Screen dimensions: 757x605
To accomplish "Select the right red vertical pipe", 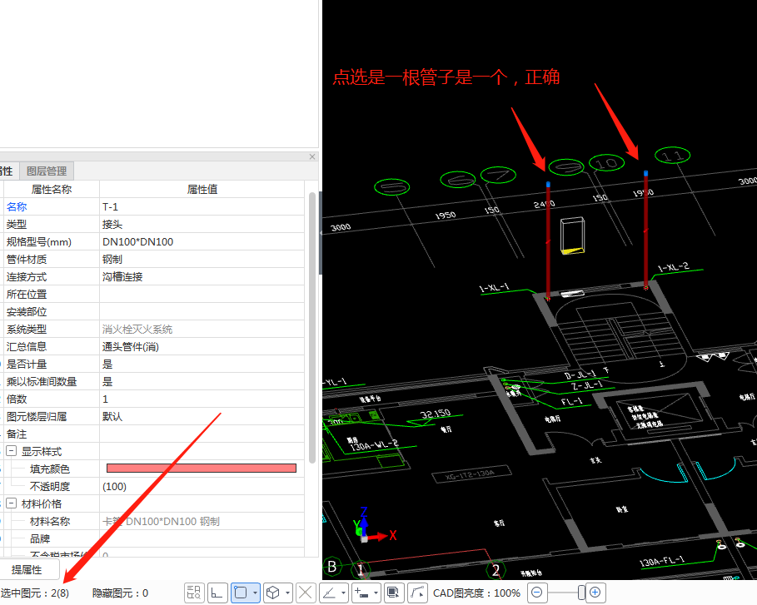I will [x=645, y=231].
